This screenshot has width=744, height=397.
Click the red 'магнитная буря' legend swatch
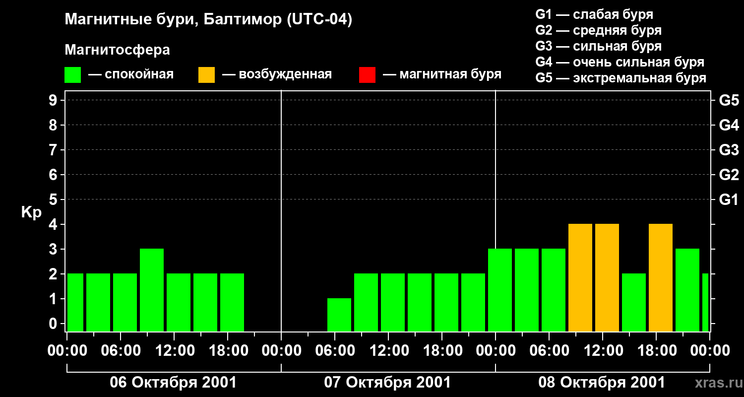click(368, 75)
